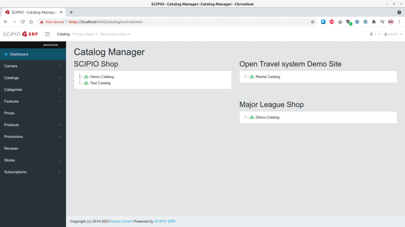Click the Catalog app menu label
The height and width of the screenshot is (227, 405).
pos(63,34)
